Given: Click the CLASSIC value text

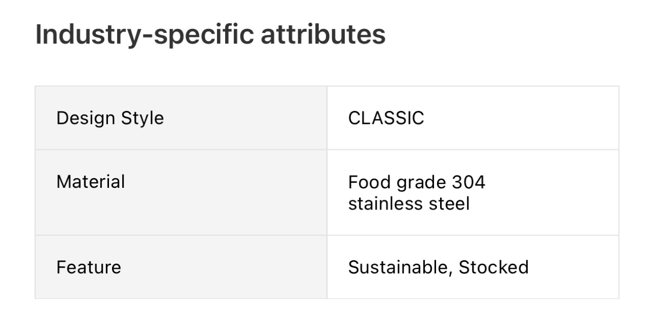Looking at the screenshot, I should pos(386,118).
